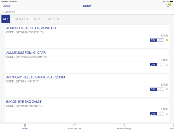Focus the Search Item field
The height and width of the screenshot is (130, 174).
tap(87, 12)
